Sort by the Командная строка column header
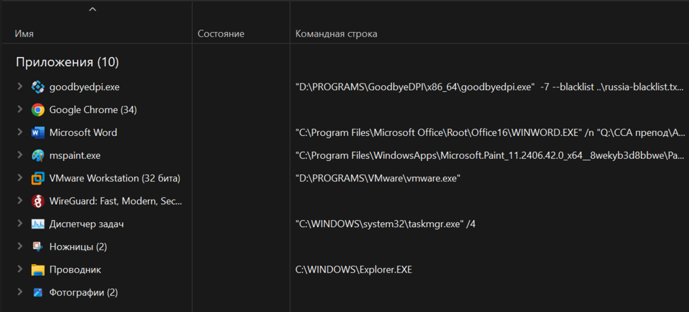This screenshot has width=689, height=312. 336,33
